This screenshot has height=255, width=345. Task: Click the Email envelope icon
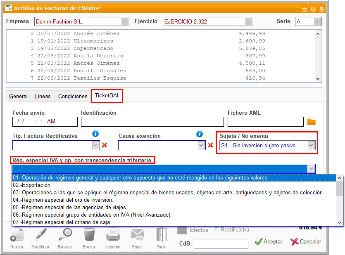coord(137,236)
